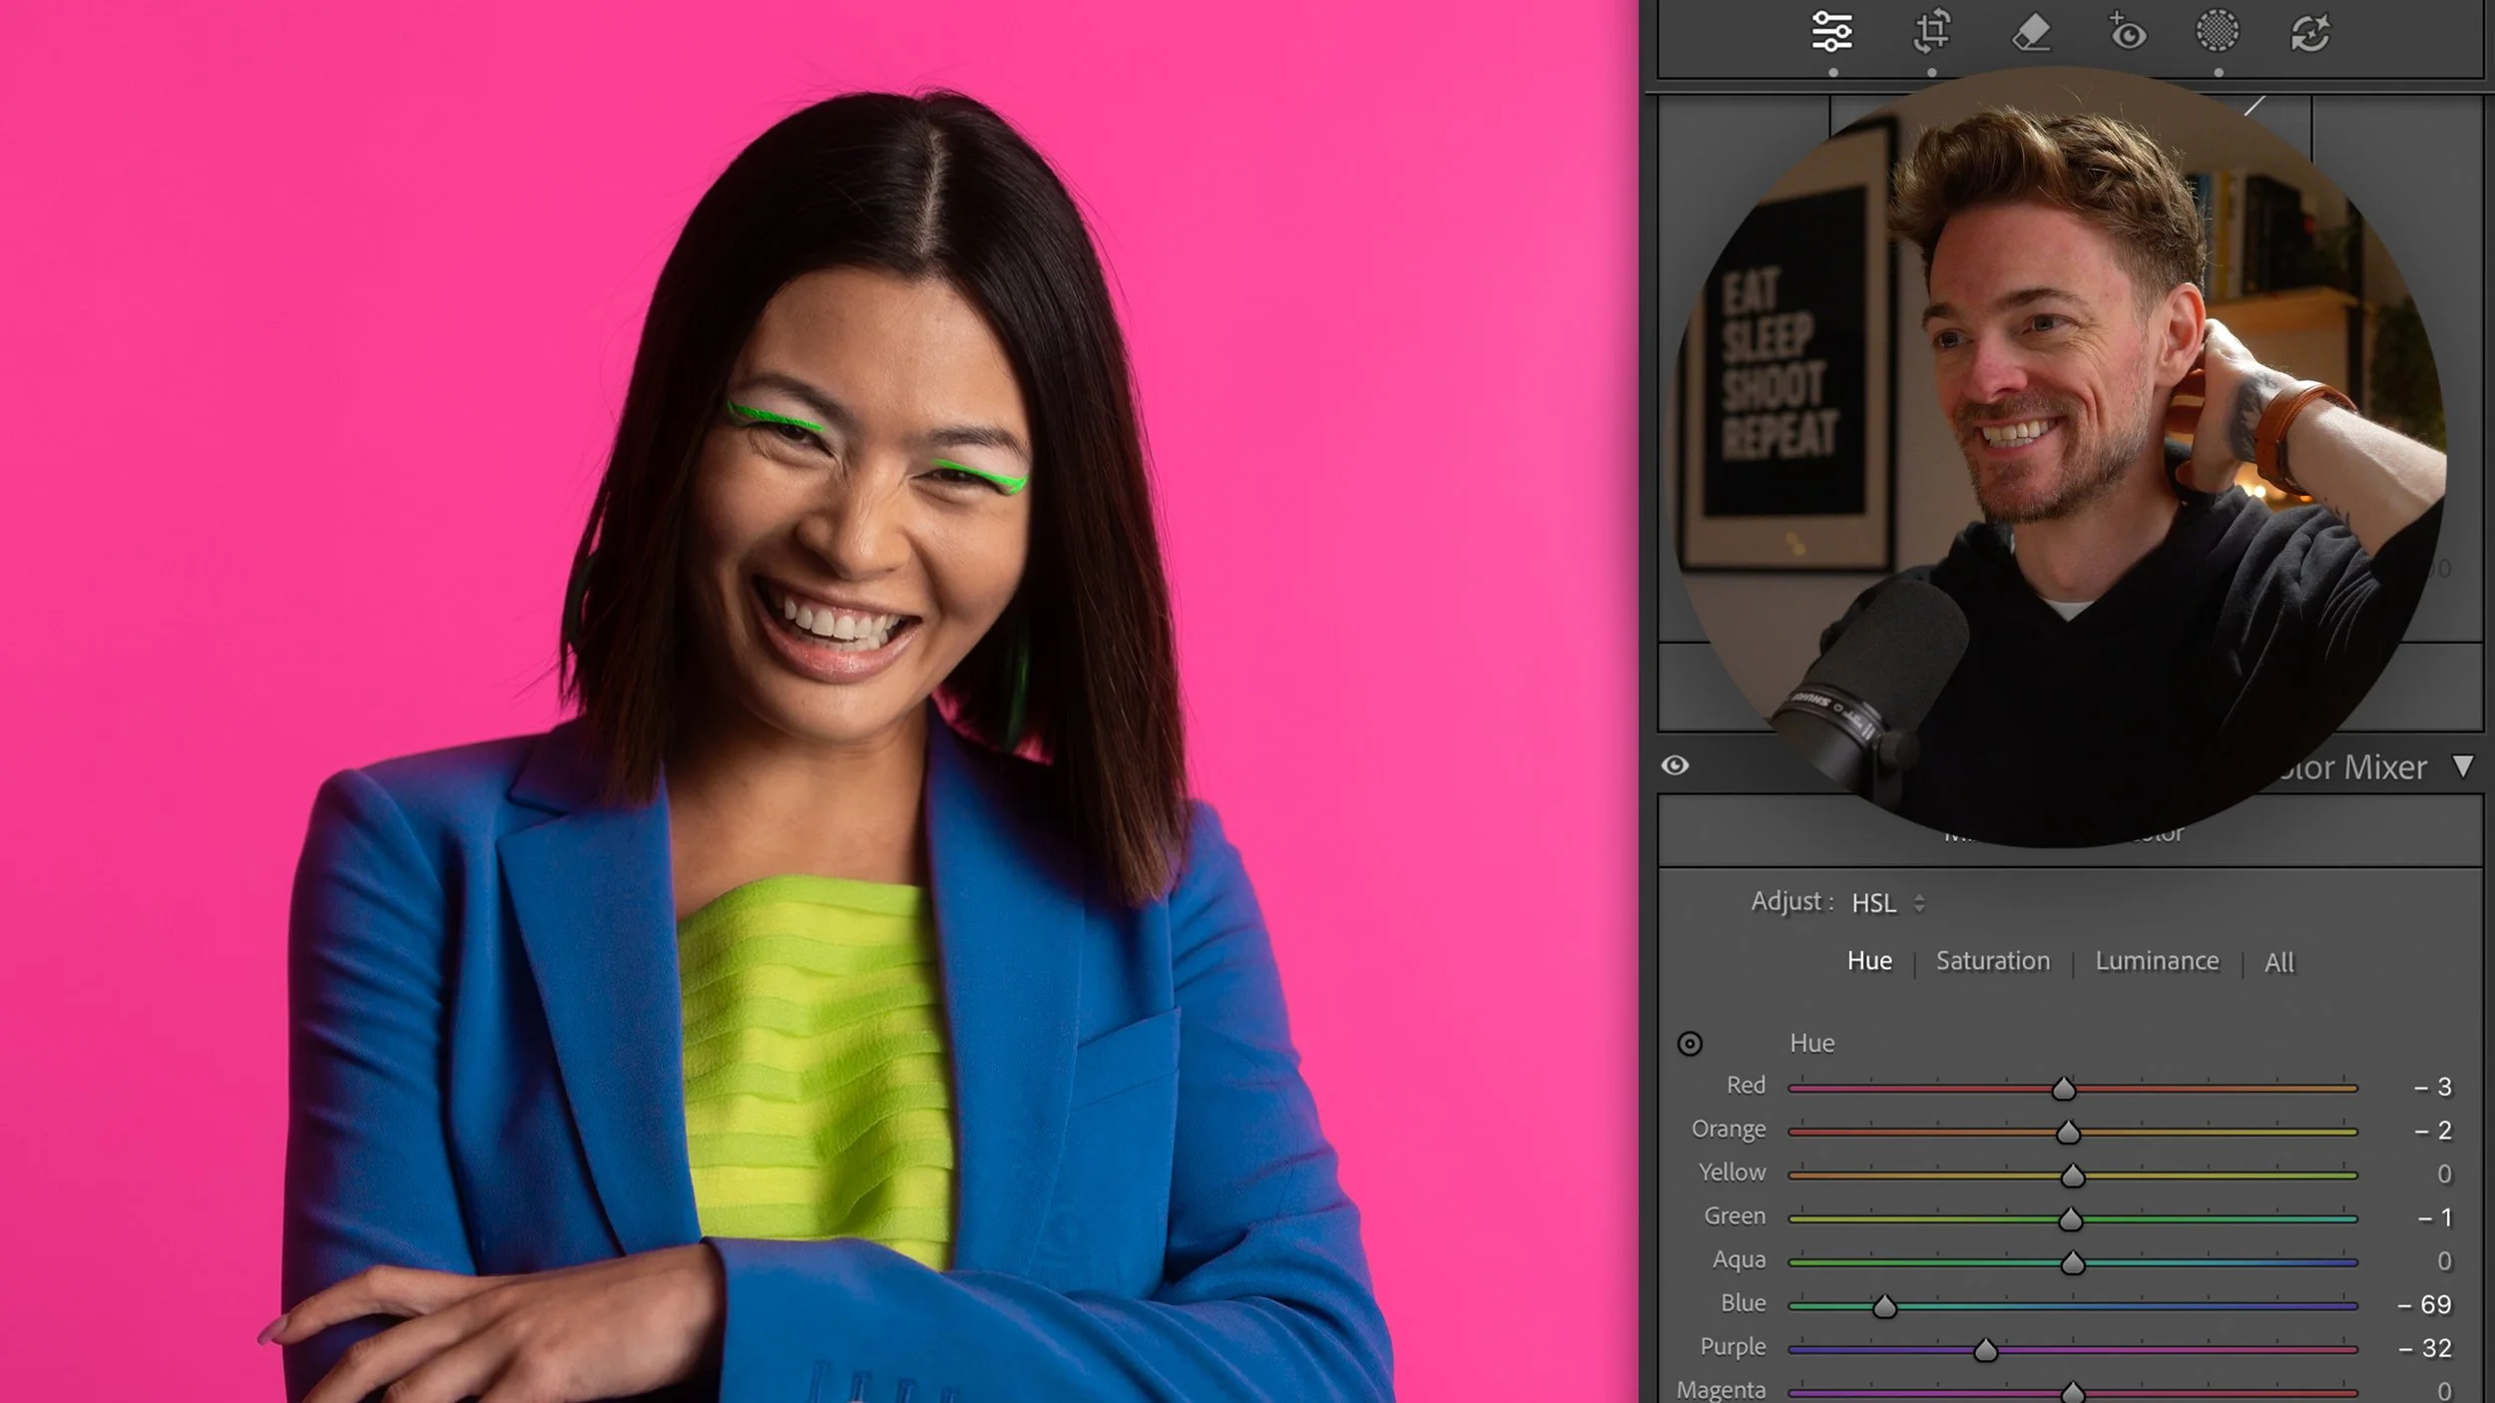Click the Purple hue slider handle
2495x1403 pixels.
[1985, 1350]
